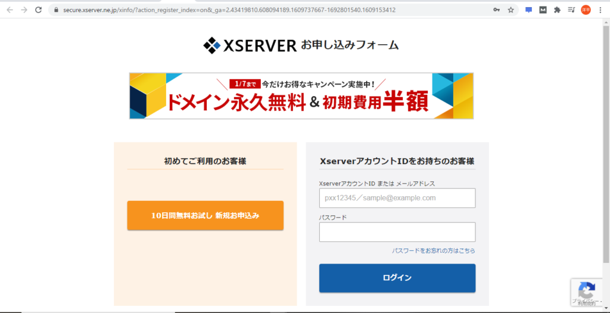Screen dimensions: 610x313
Task: Open Chrome's three-dot menu
Action: 599,10
